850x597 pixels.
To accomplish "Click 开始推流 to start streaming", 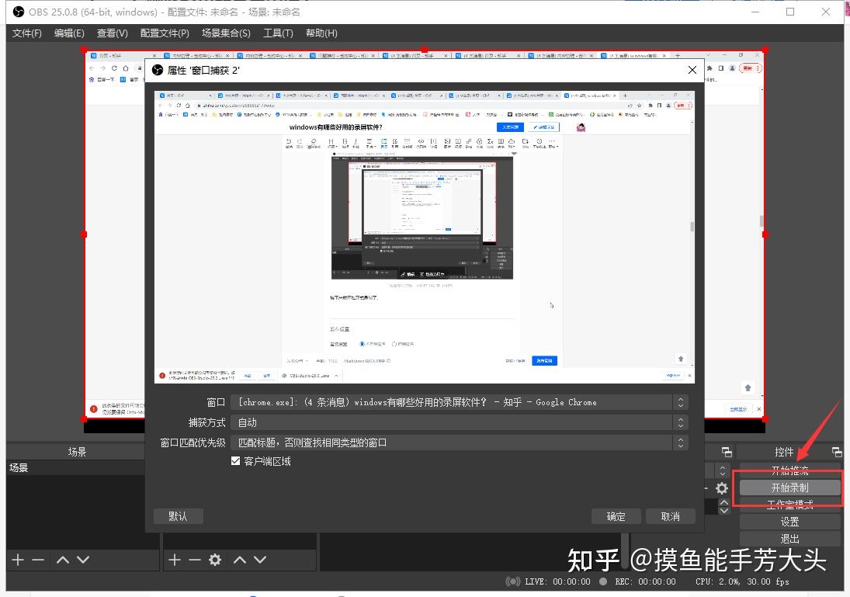I will coord(789,470).
